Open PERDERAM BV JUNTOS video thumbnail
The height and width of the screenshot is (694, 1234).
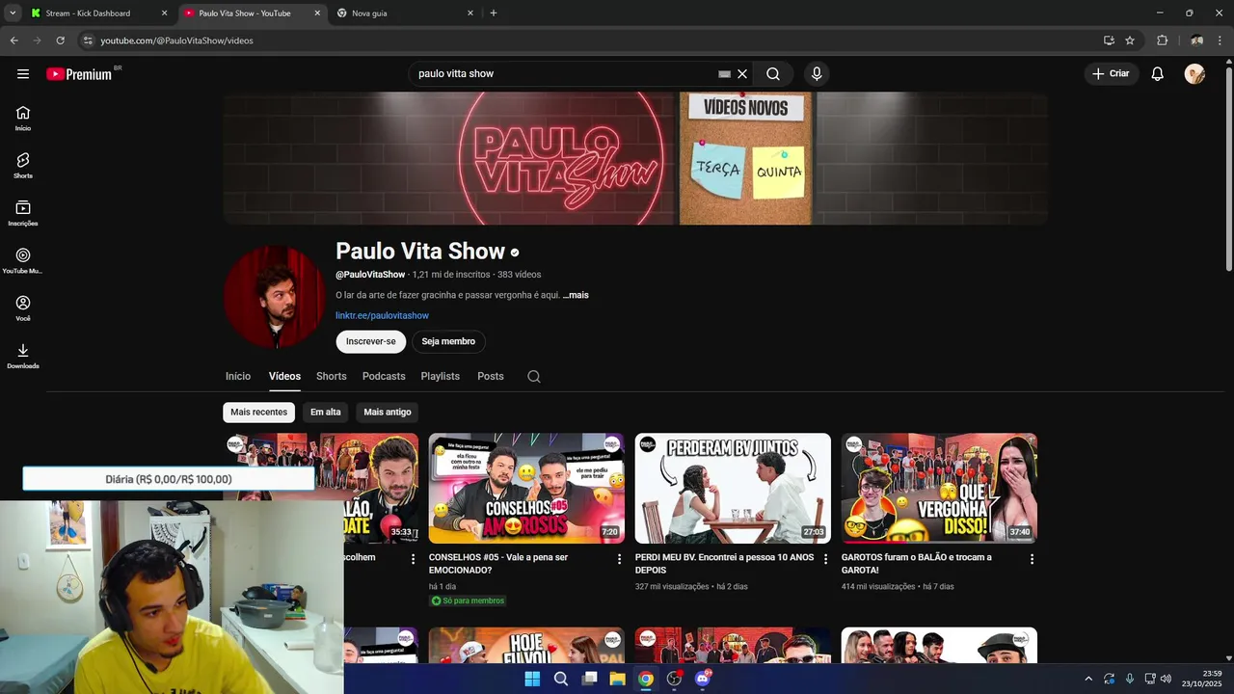(x=733, y=489)
